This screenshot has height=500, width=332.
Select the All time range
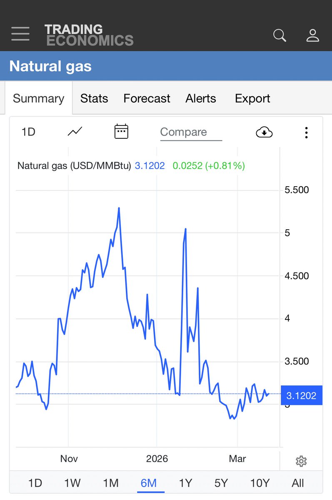(298, 483)
